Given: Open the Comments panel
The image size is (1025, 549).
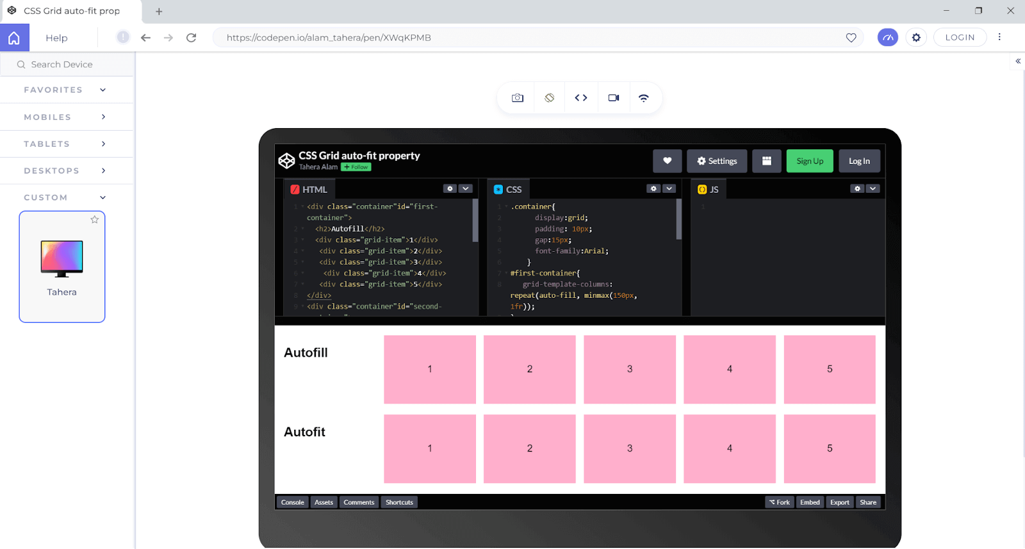Looking at the screenshot, I should coord(359,502).
